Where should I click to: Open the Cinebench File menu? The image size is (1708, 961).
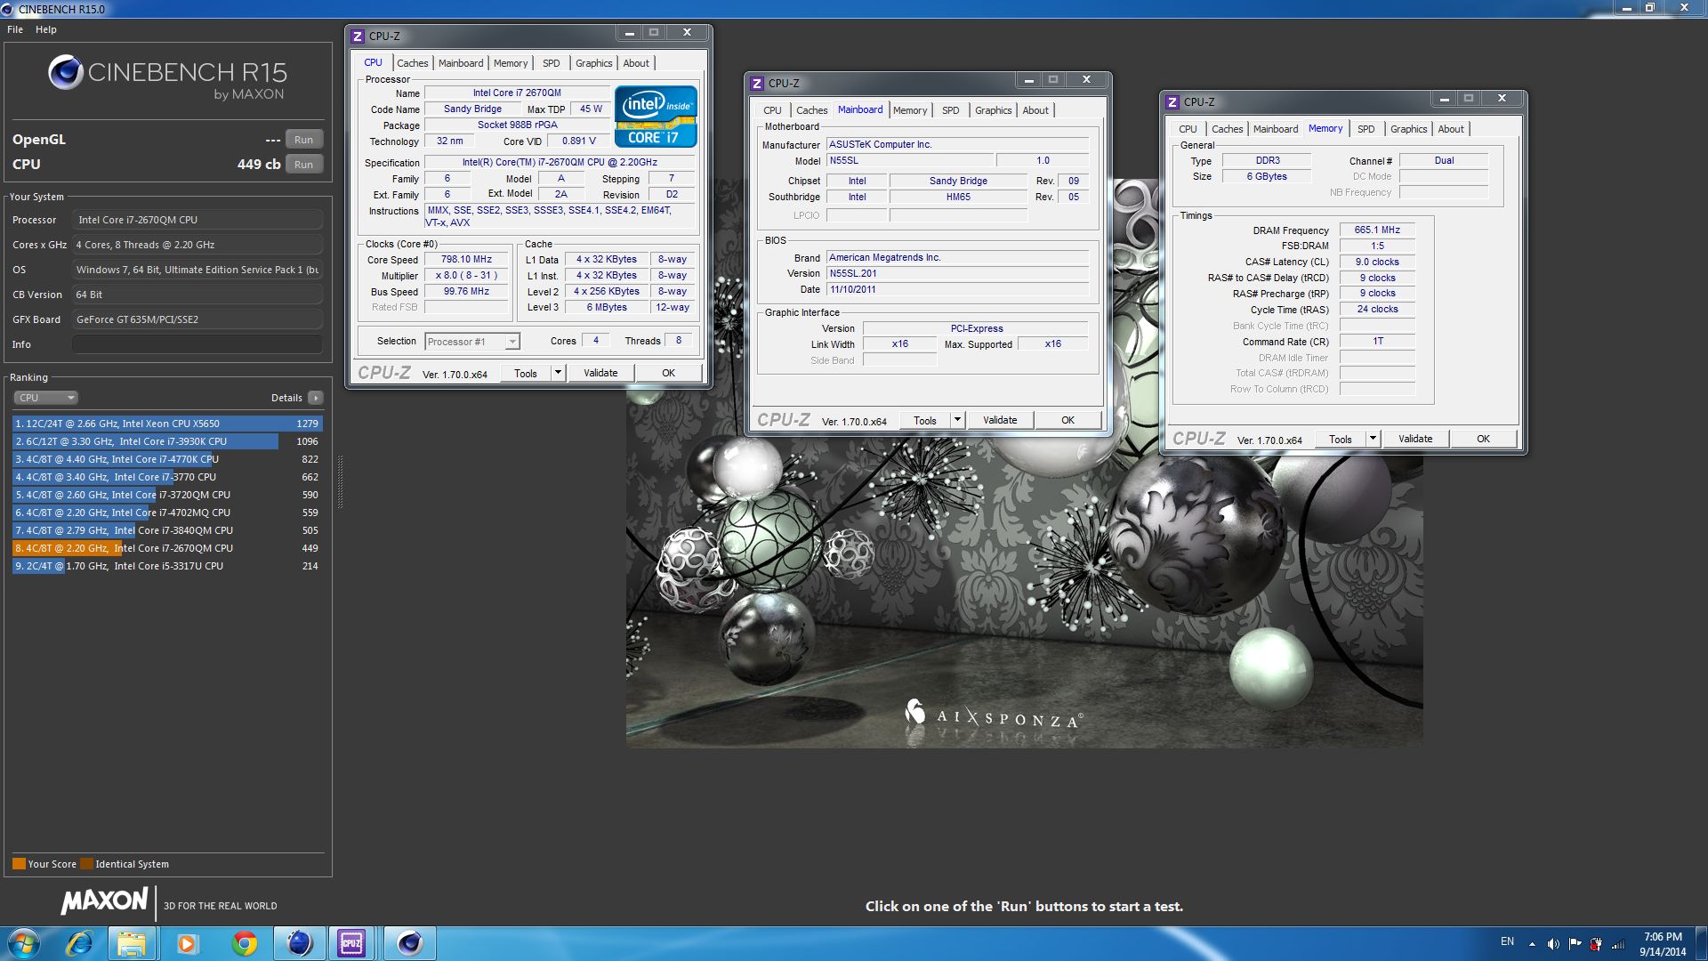pyautogui.click(x=15, y=29)
